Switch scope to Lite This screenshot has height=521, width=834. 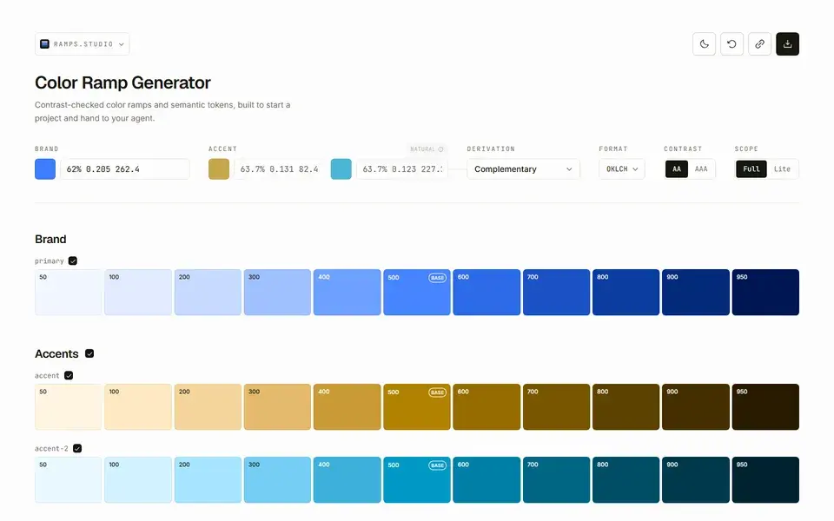pyautogui.click(x=782, y=169)
